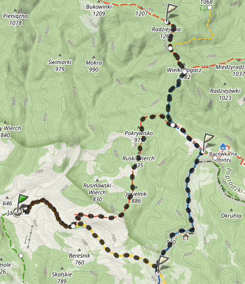Click the Radziejówki 1023 peak label
Viewport: 245px width, 284px height.
click(225, 94)
